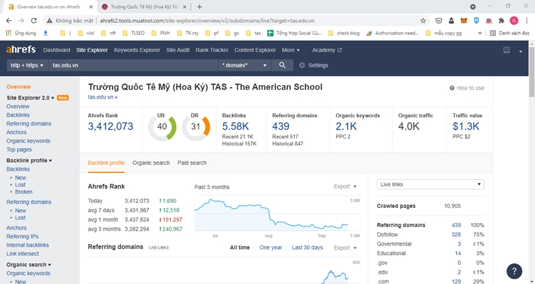Open the TLSEO bookmark folder
This screenshot has width=535, height=284.
click(x=134, y=33)
